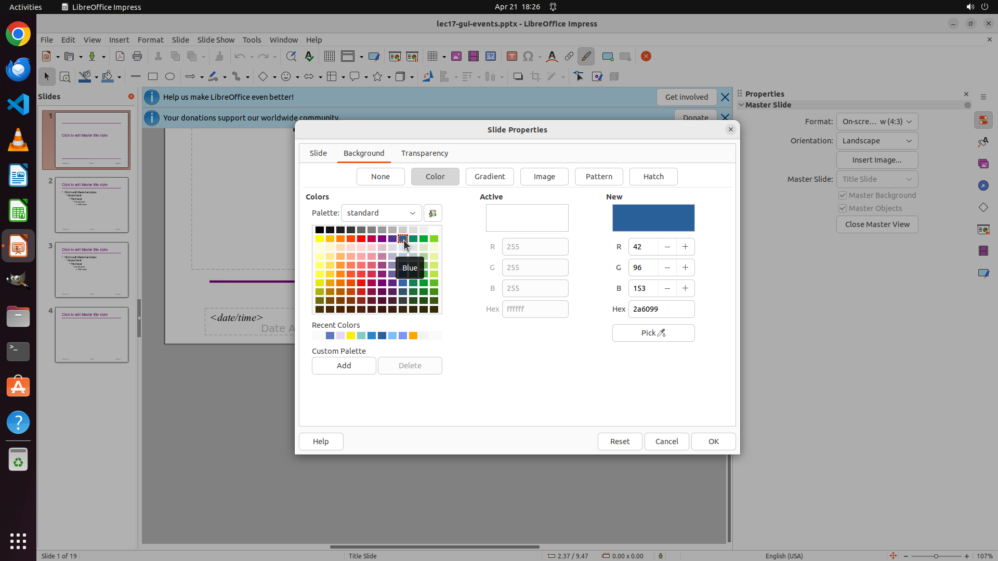Select the Gradient fill type button
The height and width of the screenshot is (561, 998).
pos(489,177)
